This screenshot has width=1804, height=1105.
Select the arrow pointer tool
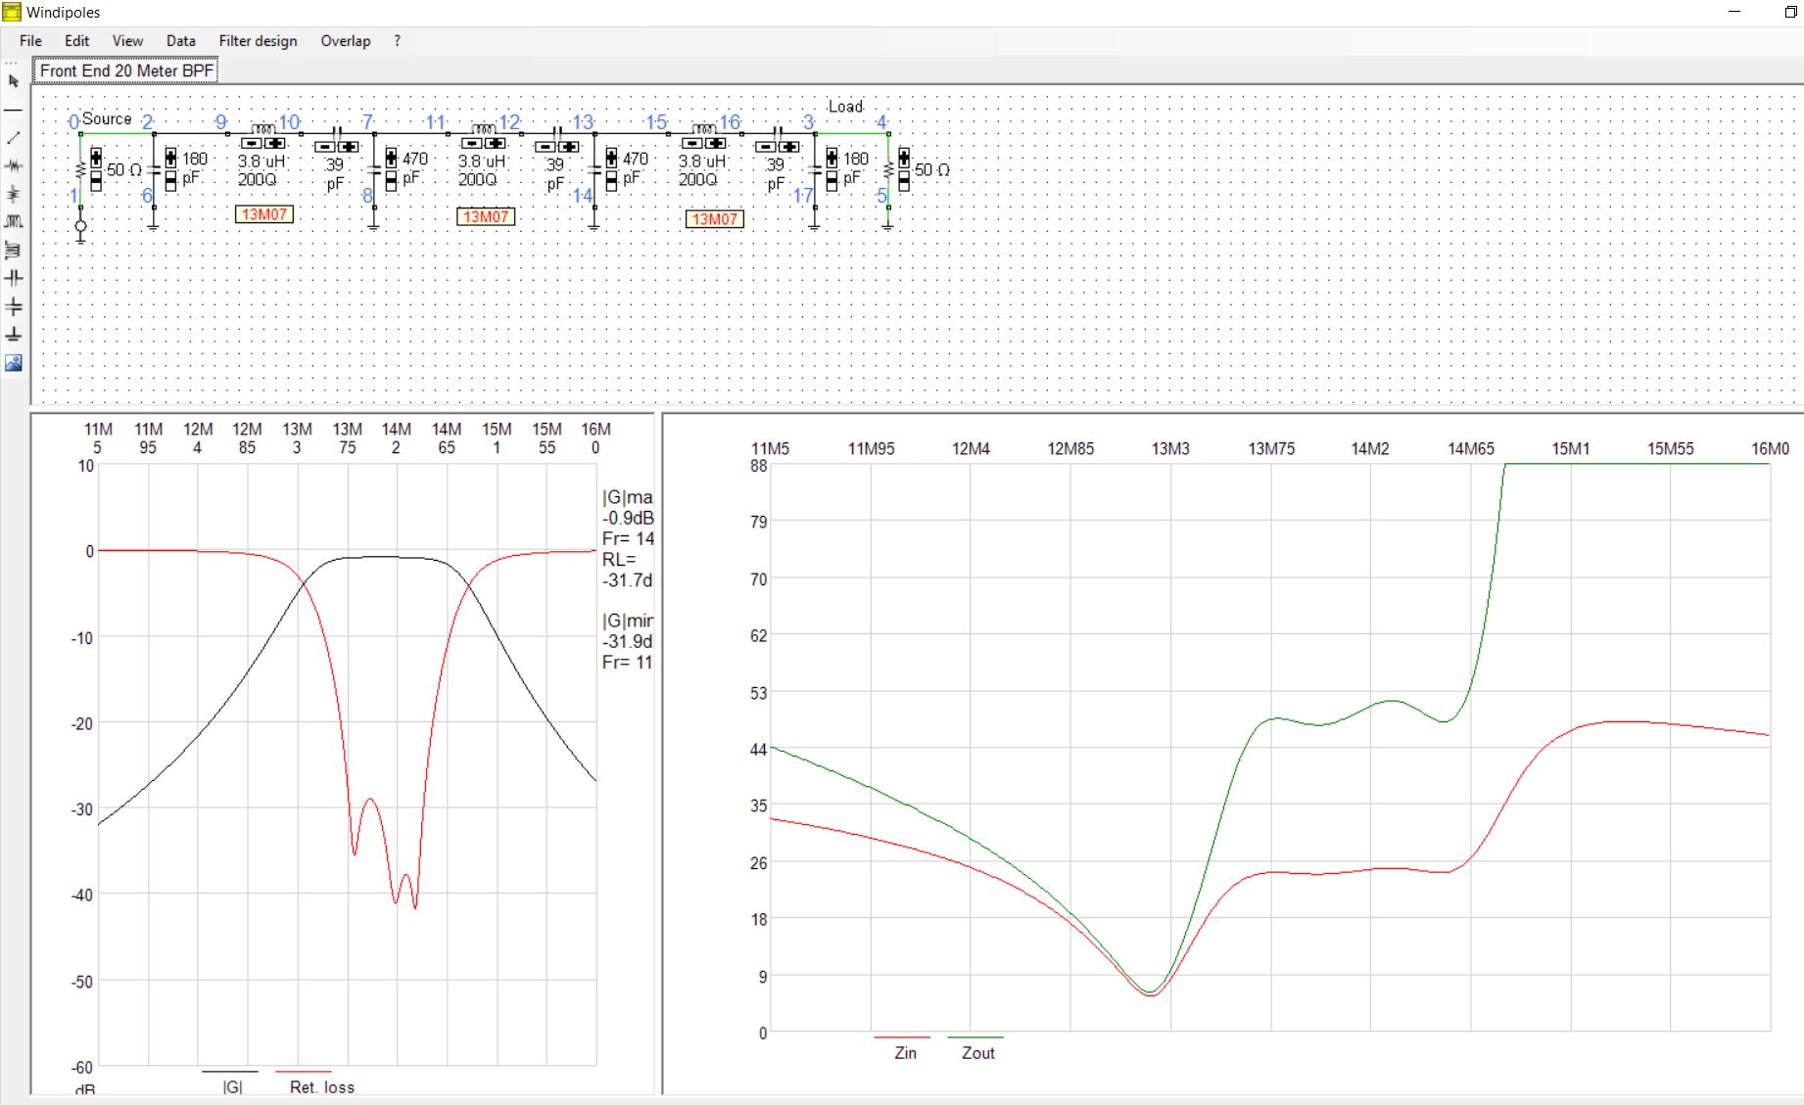pyautogui.click(x=14, y=81)
